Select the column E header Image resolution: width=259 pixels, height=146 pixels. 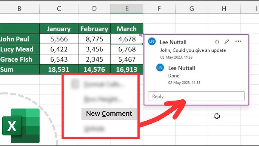click(x=127, y=8)
